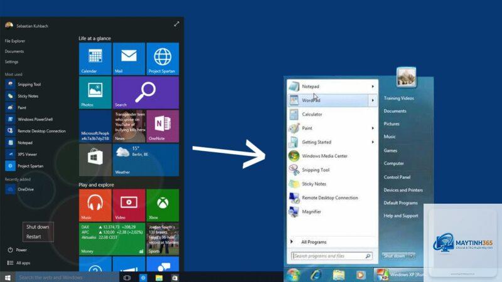502x282 pixels.
Task: Expand Start menu to full screen
Action: pyautogui.click(x=177, y=24)
